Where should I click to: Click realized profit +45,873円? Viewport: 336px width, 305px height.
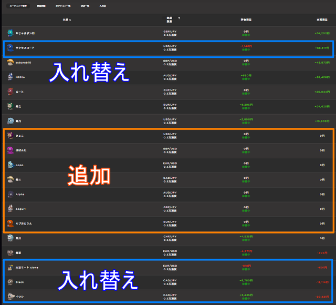click(322, 63)
